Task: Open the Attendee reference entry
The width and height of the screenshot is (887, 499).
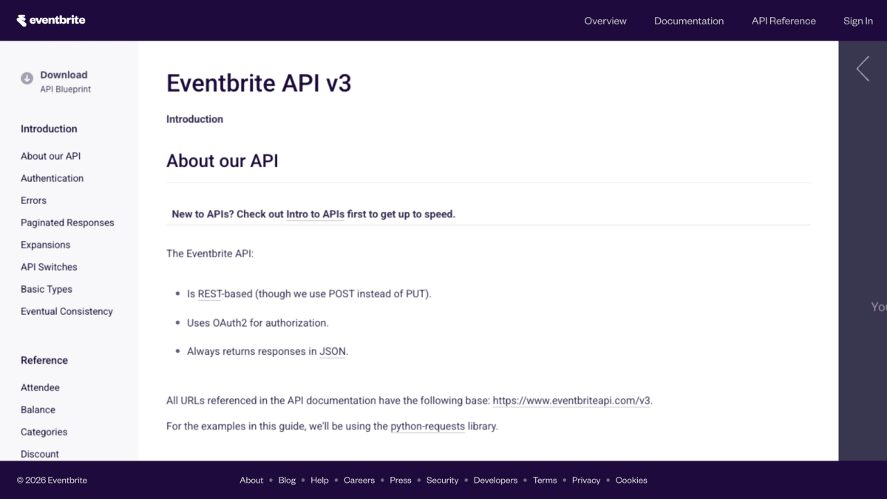Action: (40, 387)
